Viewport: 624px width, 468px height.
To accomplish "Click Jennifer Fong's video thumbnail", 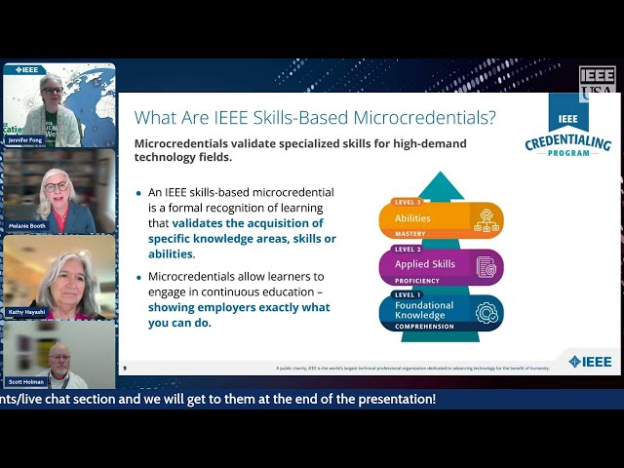I will [x=59, y=105].
